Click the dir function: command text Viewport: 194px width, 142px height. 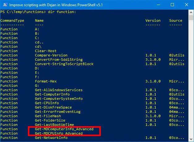click(62, 12)
